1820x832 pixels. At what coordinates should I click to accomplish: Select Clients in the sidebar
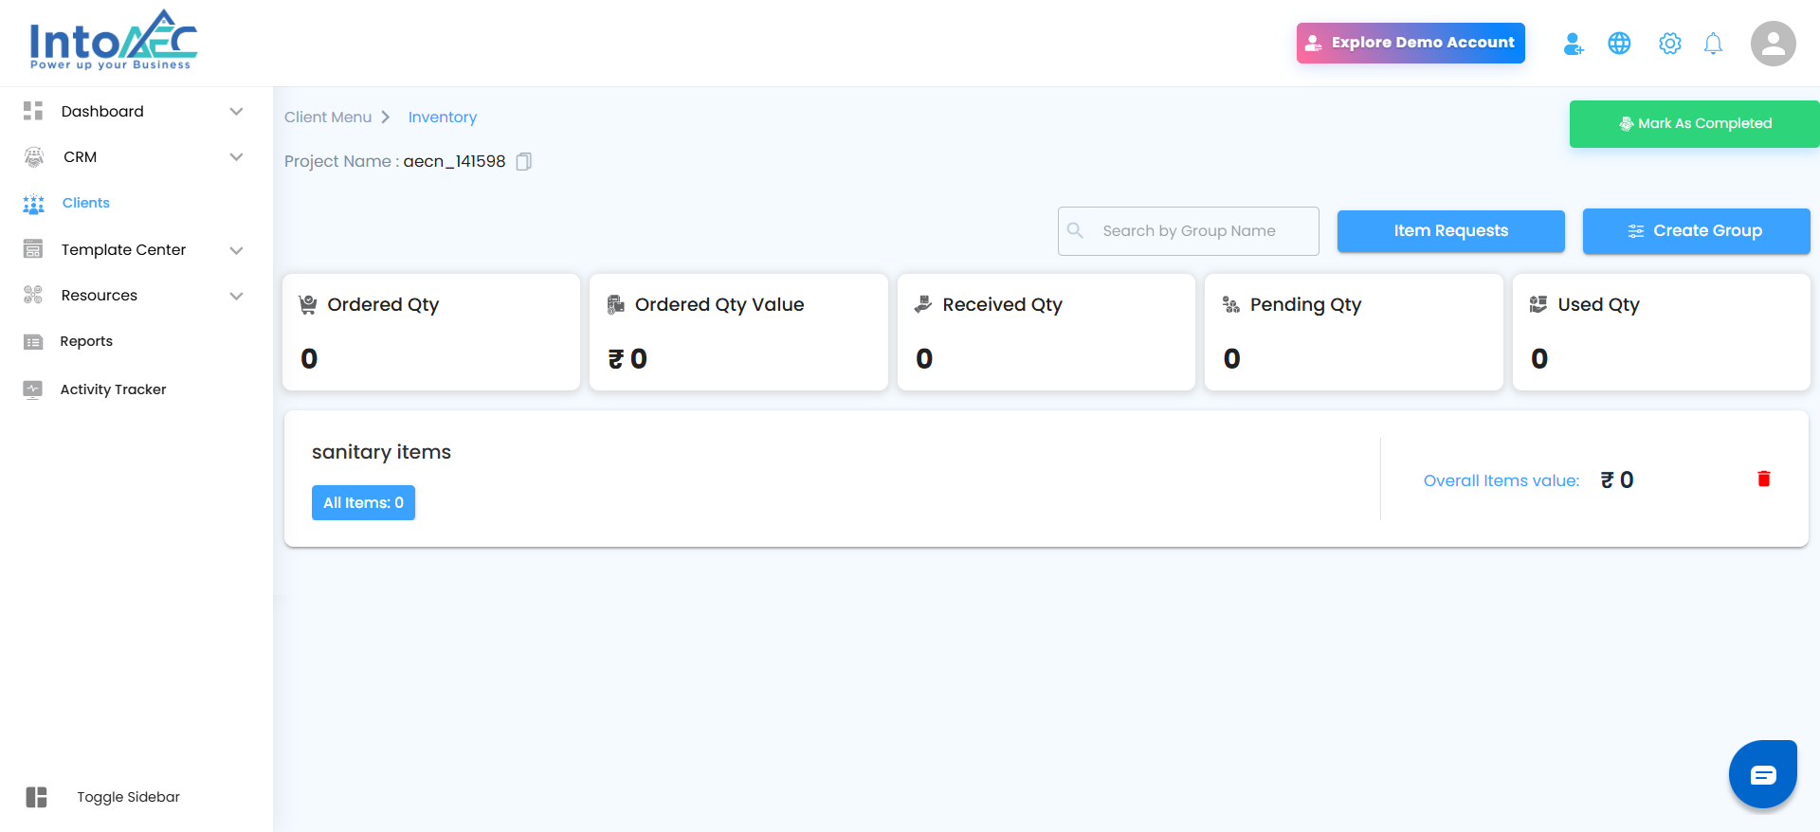[x=85, y=203]
